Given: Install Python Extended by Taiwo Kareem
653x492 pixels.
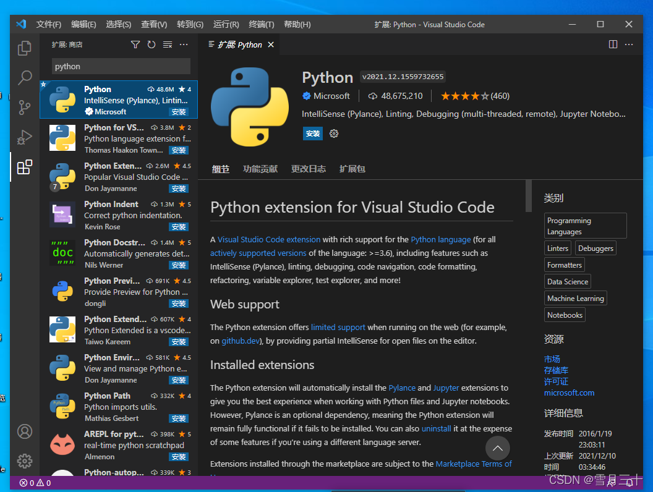Looking at the screenshot, I should point(179,342).
